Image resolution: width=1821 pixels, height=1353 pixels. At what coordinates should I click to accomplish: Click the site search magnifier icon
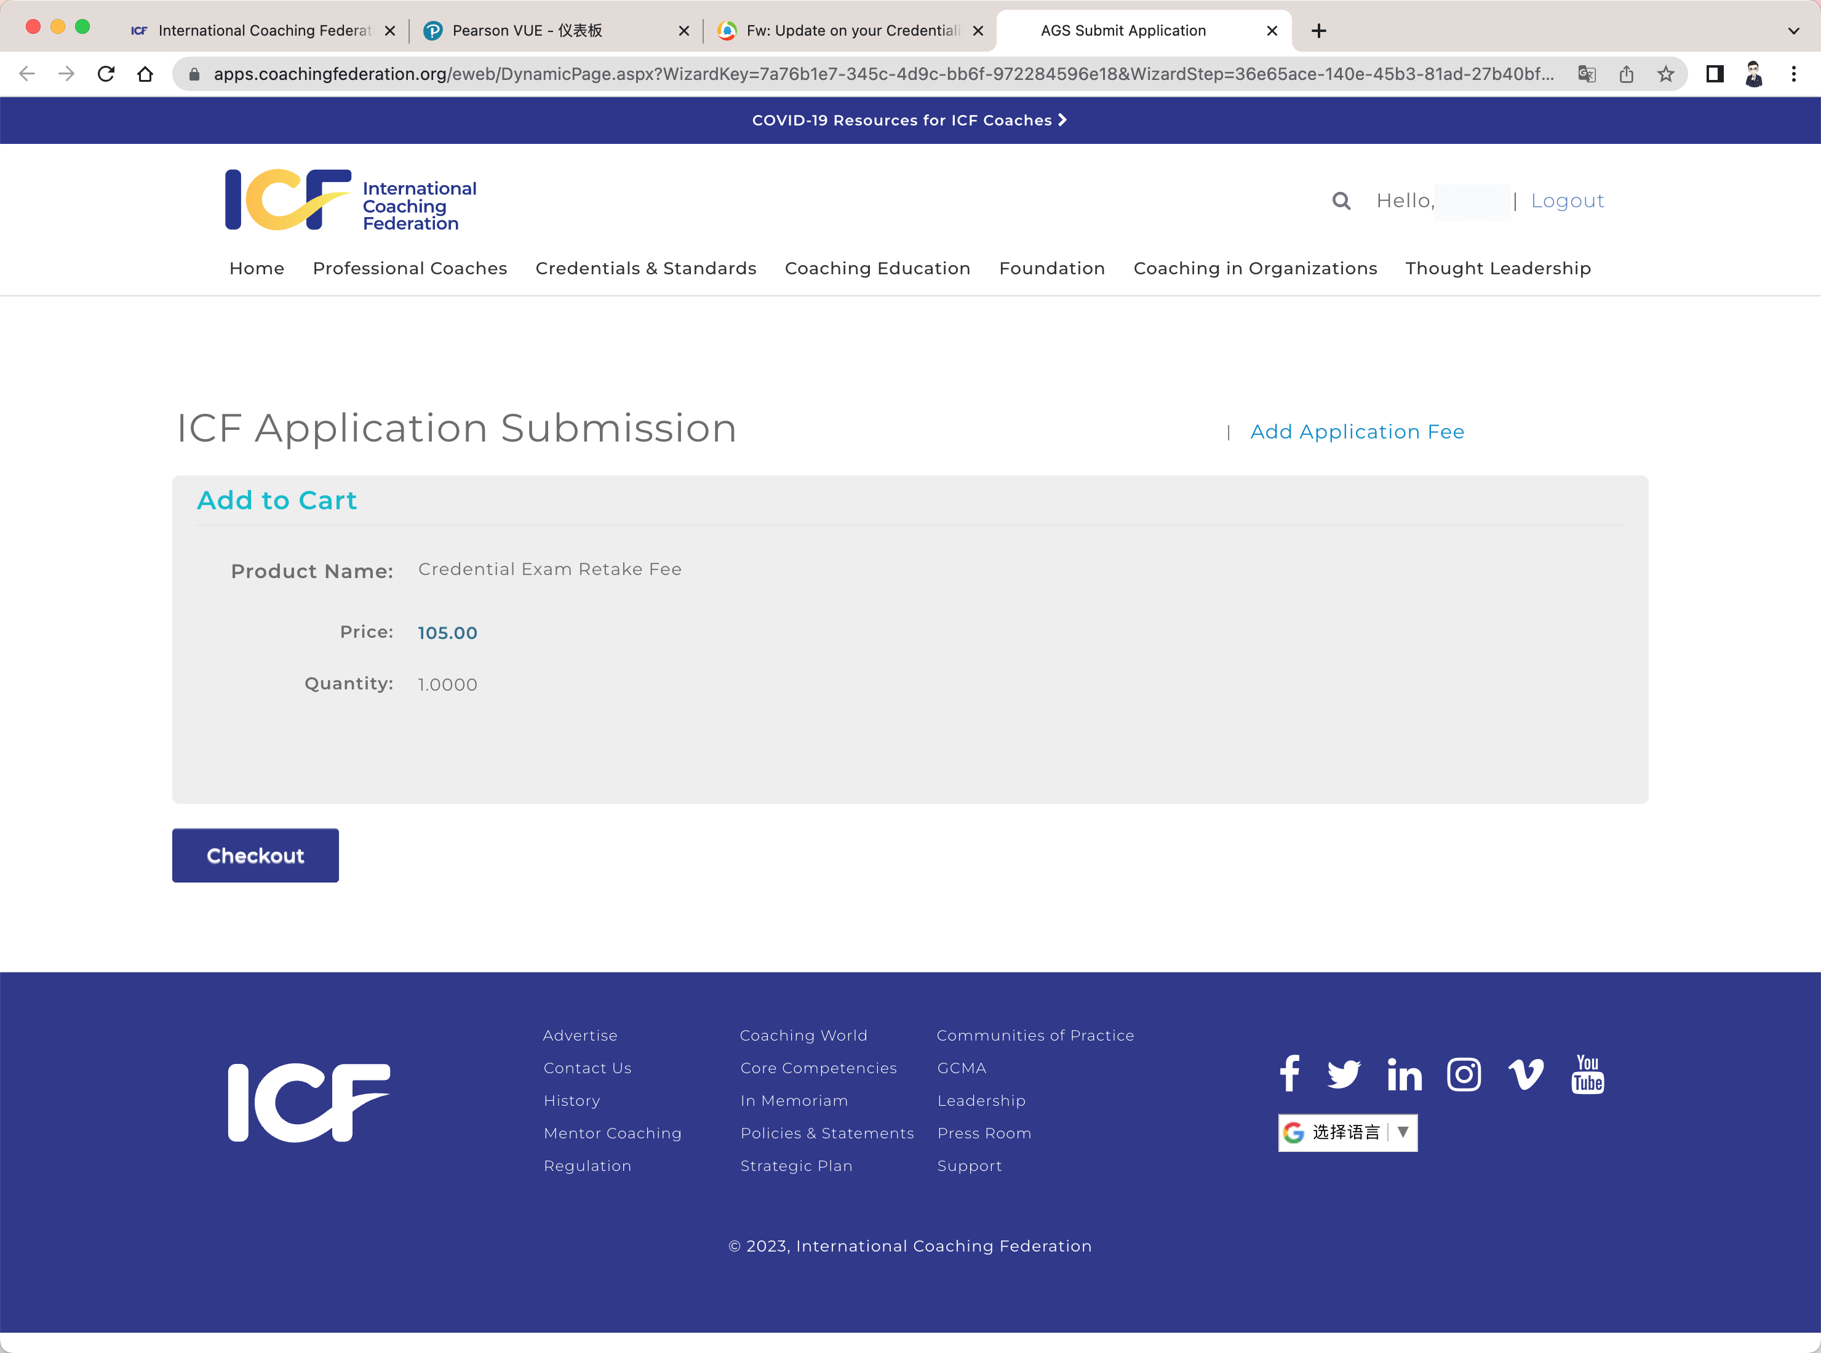tap(1341, 200)
